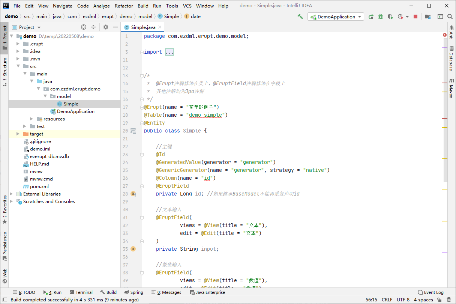Open the 0: Messages tool window
The width and height of the screenshot is (456, 304).
click(166, 292)
